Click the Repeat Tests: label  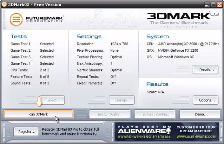pos(88,77)
